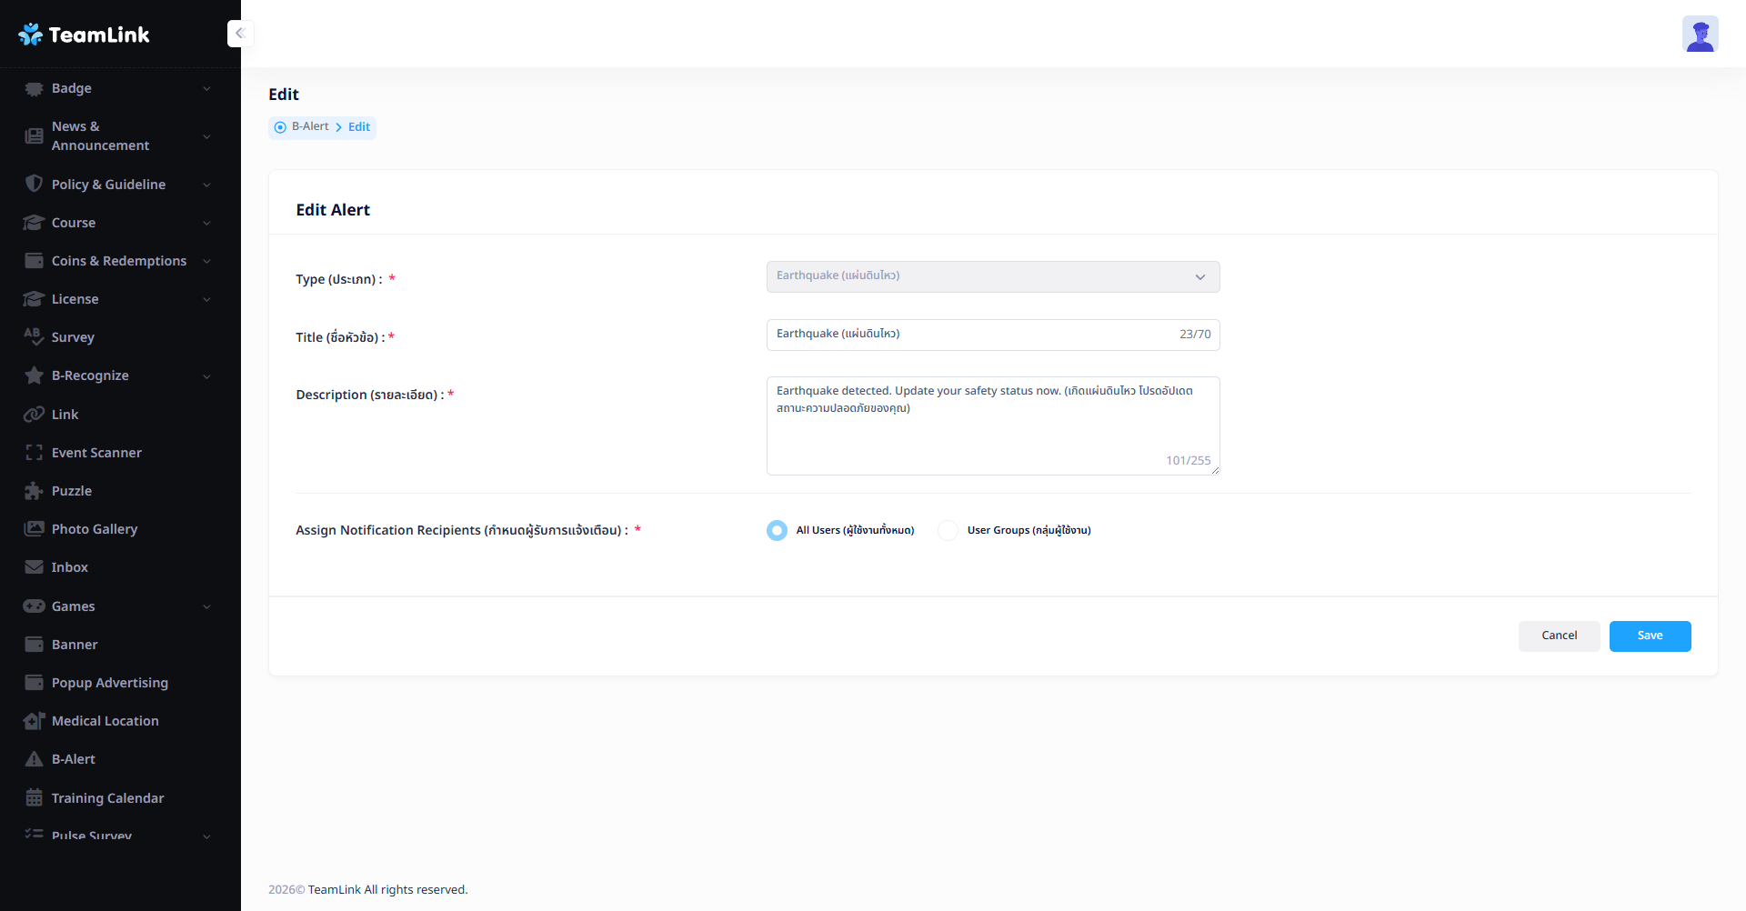This screenshot has height=911, width=1746.
Task: Click the sidebar collapse arrow icon
Action: point(240,34)
